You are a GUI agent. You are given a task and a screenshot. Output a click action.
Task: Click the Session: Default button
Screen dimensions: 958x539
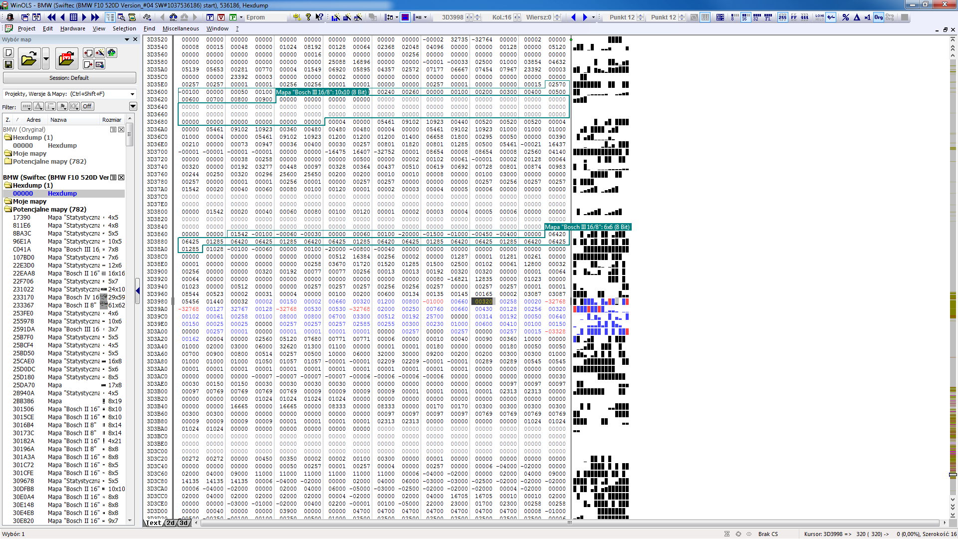69,78
